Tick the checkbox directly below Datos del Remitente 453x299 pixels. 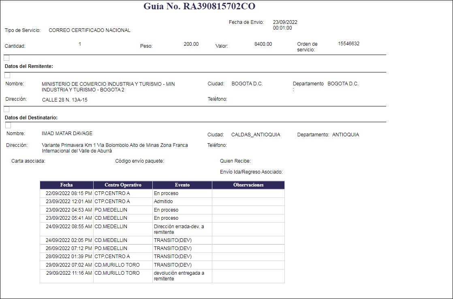coord(7,75)
